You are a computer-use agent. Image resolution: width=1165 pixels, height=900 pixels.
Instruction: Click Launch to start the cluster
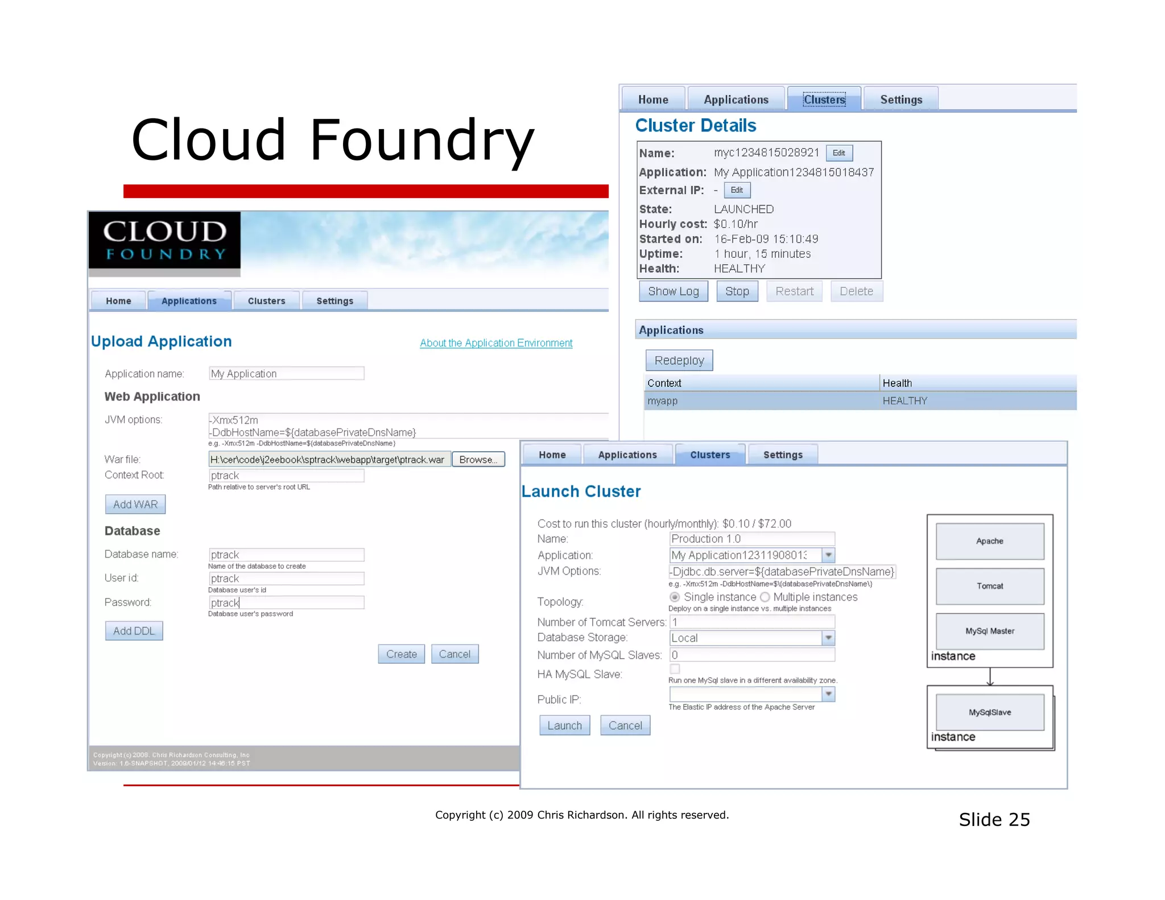(564, 725)
